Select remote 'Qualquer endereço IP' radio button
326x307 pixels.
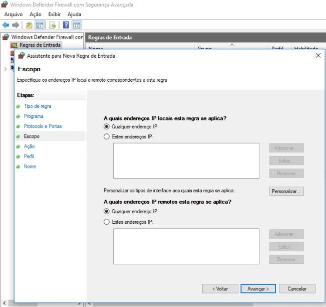[107, 211]
